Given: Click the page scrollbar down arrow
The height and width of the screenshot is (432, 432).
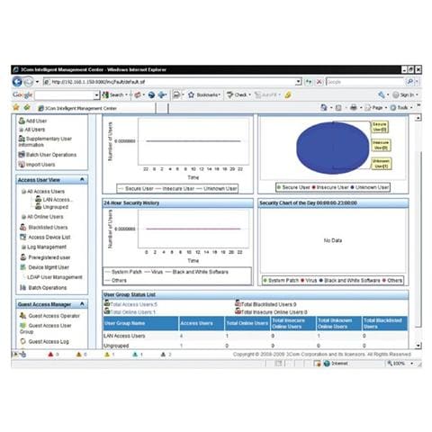Looking at the screenshot, I should point(418,346).
